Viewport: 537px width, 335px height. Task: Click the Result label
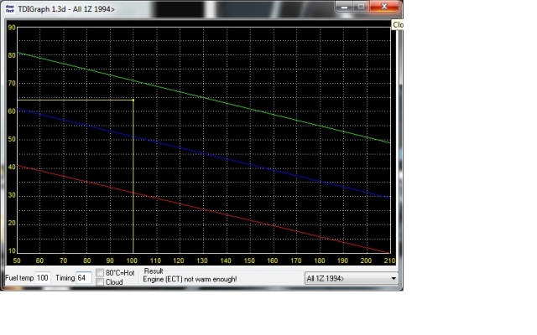[x=154, y=271]
